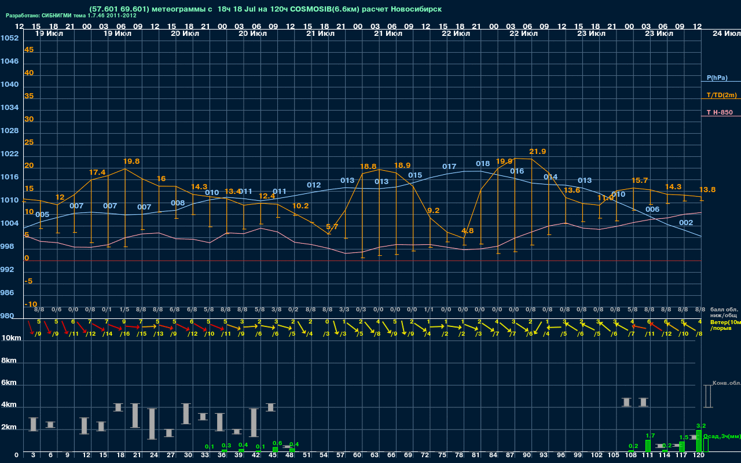Click the 005 pressure label
Screen dimensions: 741x463
click(42, 215)
